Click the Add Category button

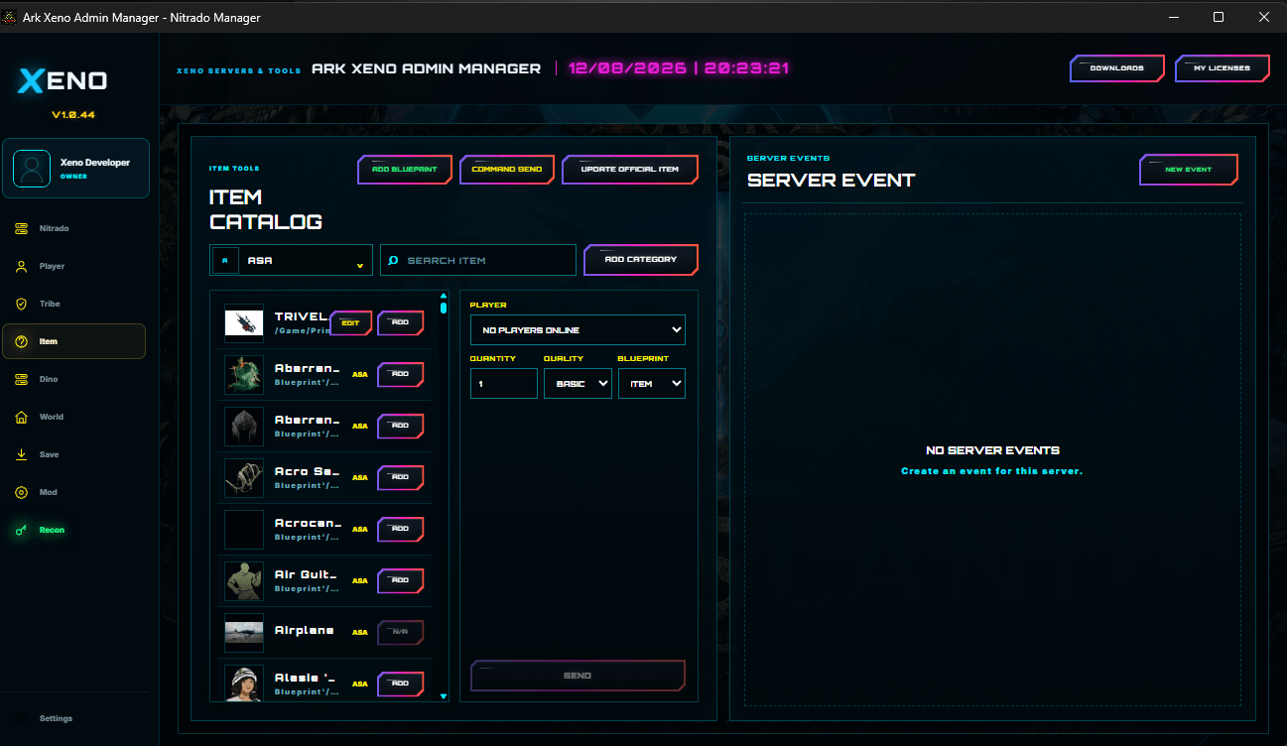click(641, 260)
